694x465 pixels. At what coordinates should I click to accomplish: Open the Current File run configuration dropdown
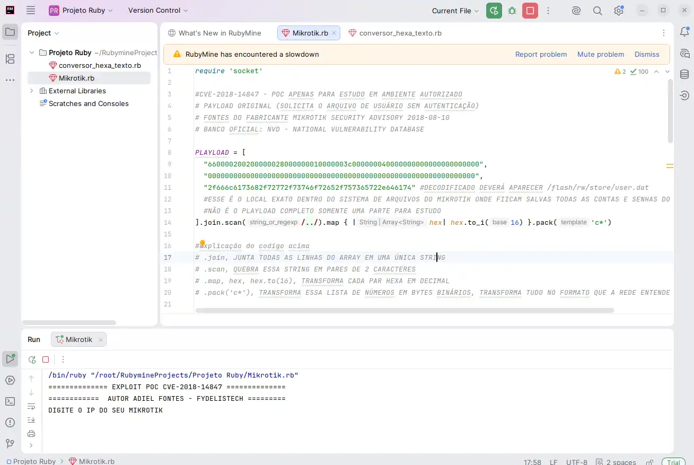click(x=455, y=11)
